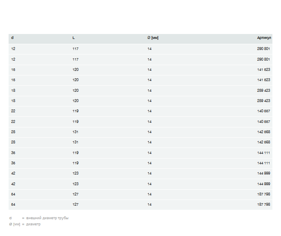Screen dimensions: 281x236
Task: Select the first "289 423" article number
Action: coord(263,91)
